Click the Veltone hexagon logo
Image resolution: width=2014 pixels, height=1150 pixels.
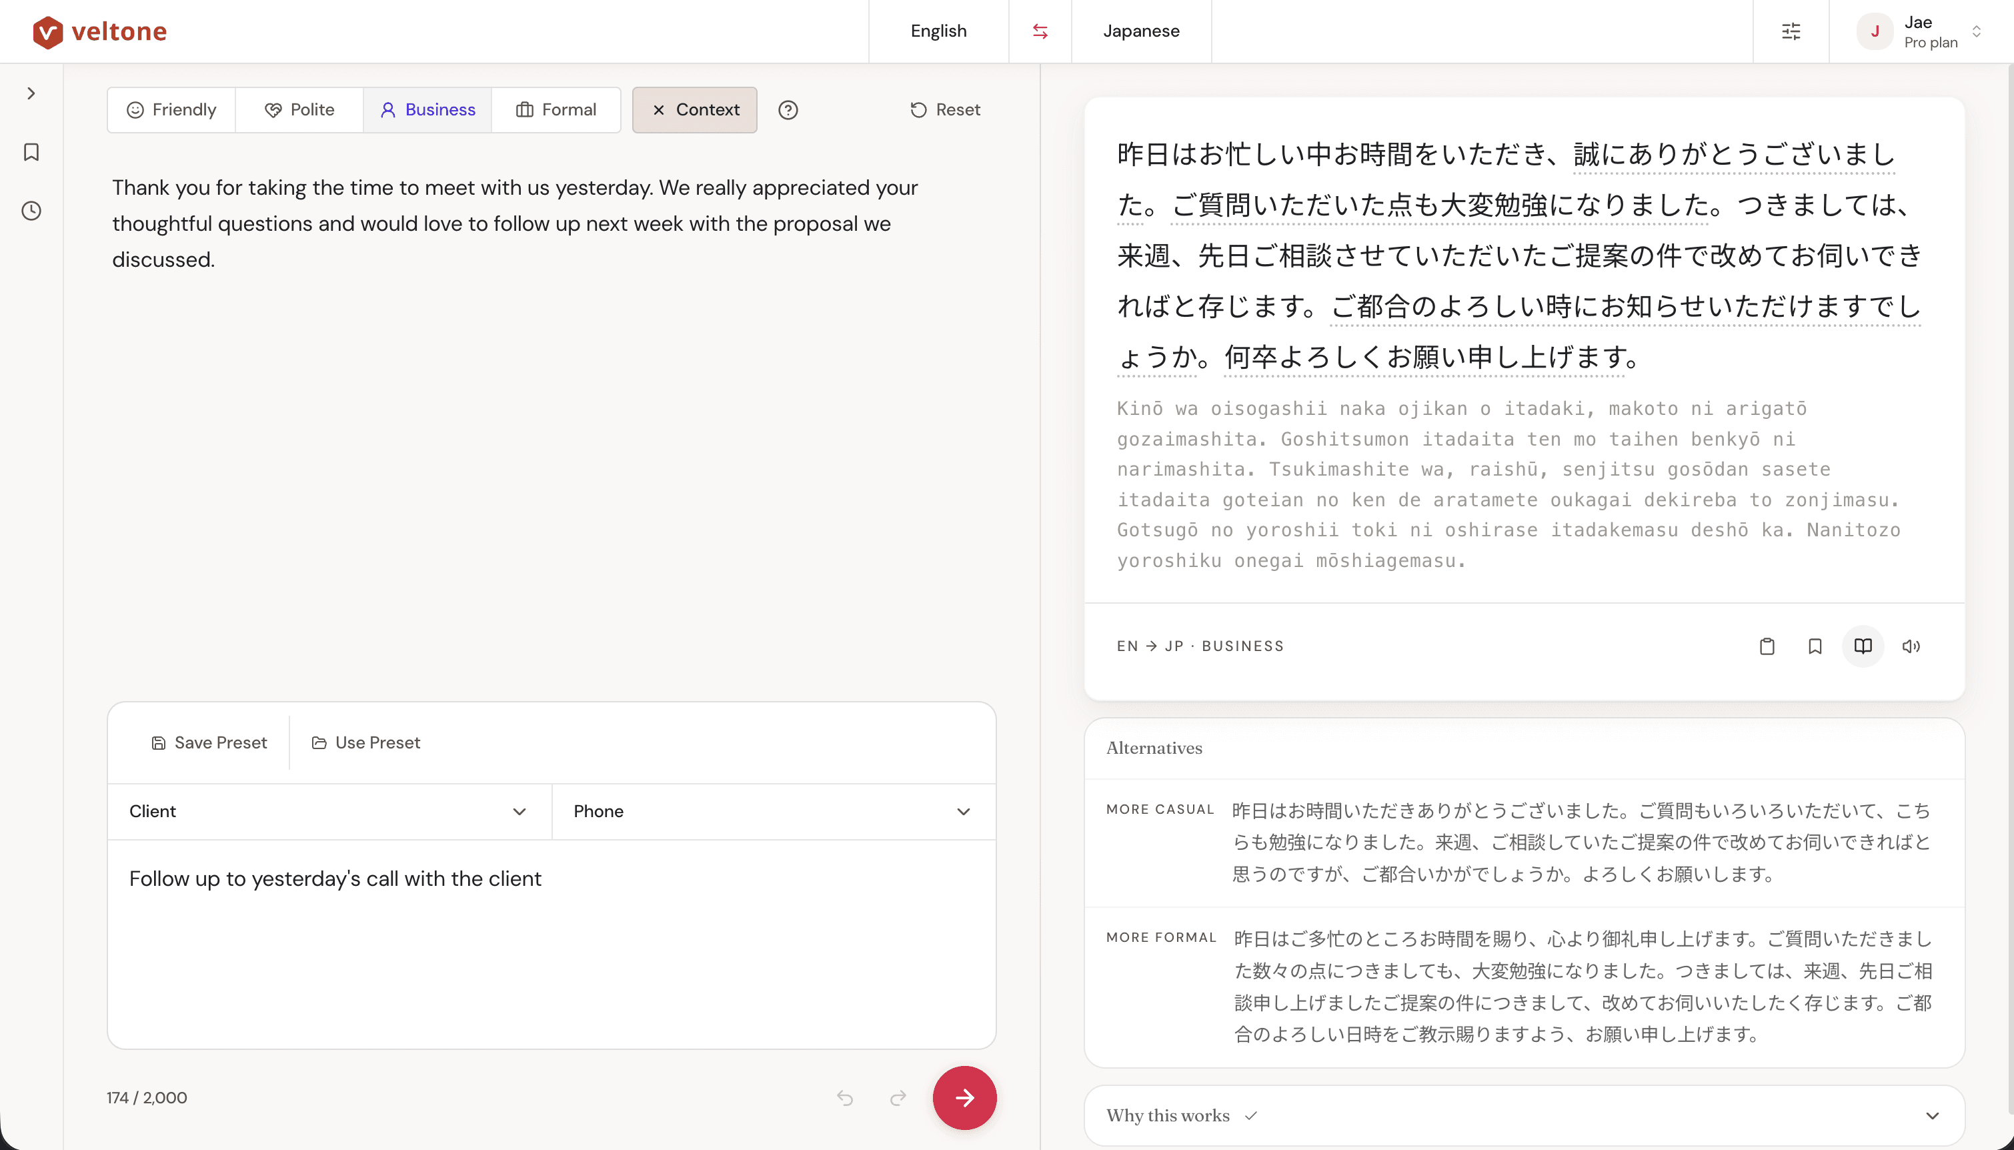(47, 31)
